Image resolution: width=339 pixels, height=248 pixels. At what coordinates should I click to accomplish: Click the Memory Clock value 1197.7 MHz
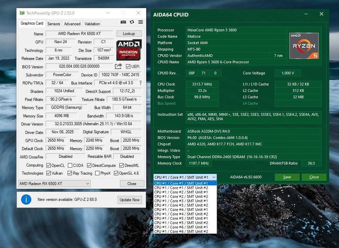[x=199, y=163]
